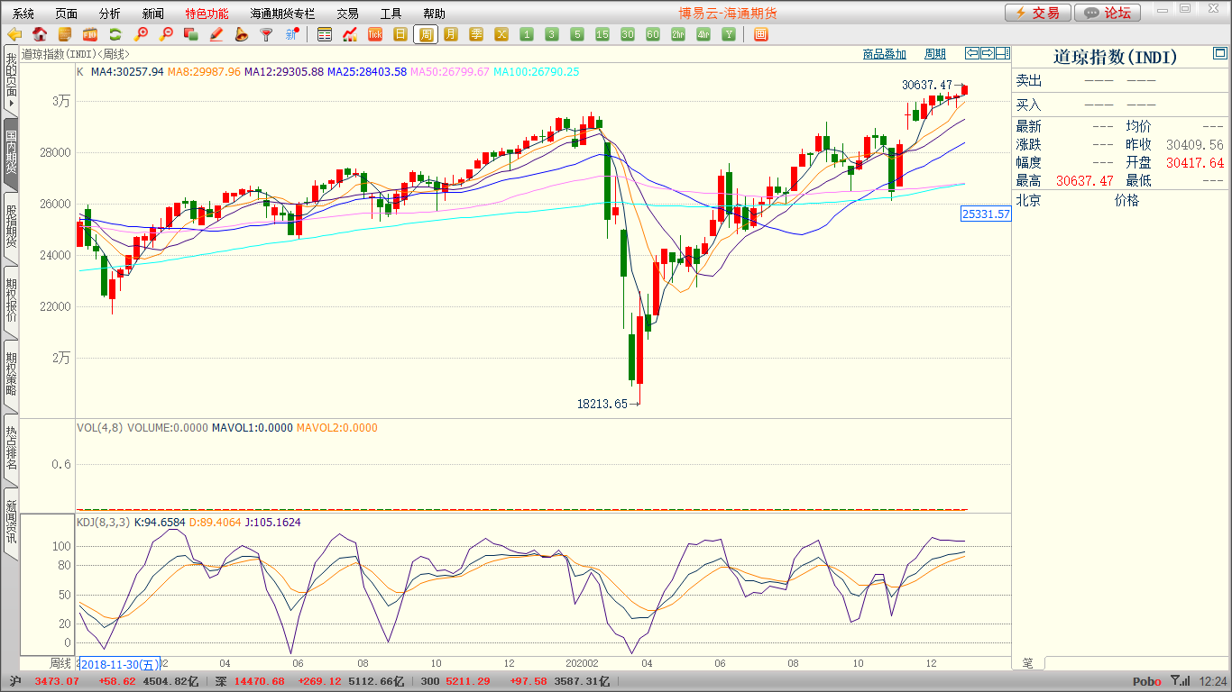
Task: Click the 论坛 forum button
Action: [x=1108, y=13]
